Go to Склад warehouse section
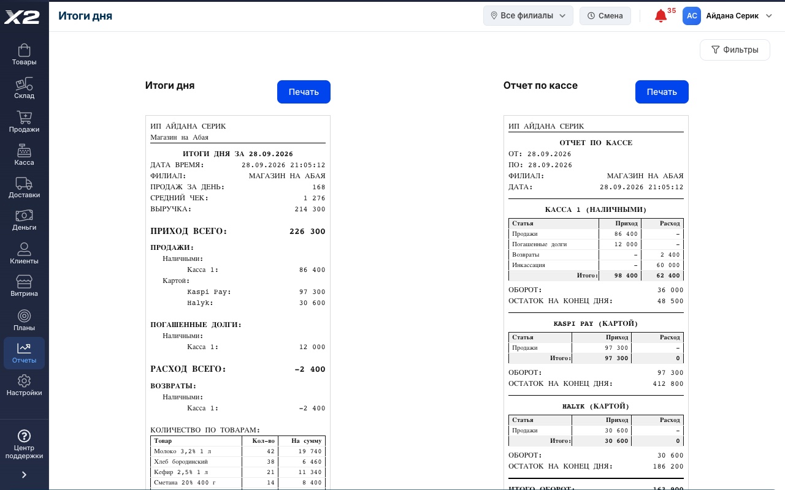The image size is (785, 490). pos(24,88)
